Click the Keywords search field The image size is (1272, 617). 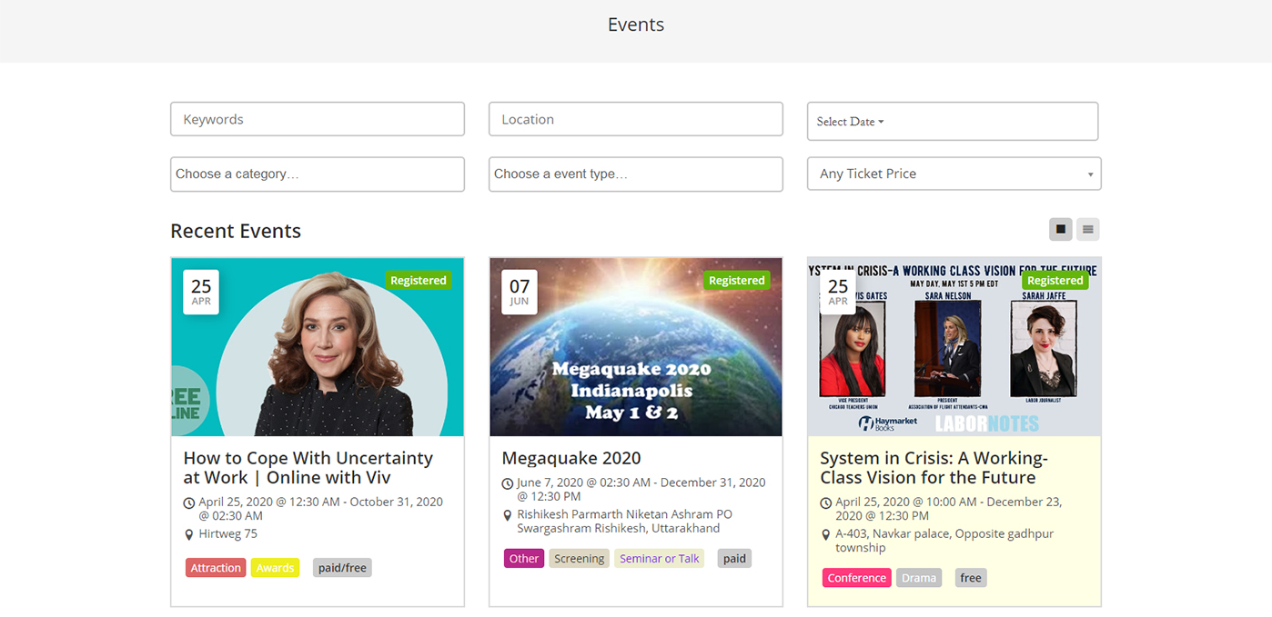pyautogui.click(x=317, y=119)
